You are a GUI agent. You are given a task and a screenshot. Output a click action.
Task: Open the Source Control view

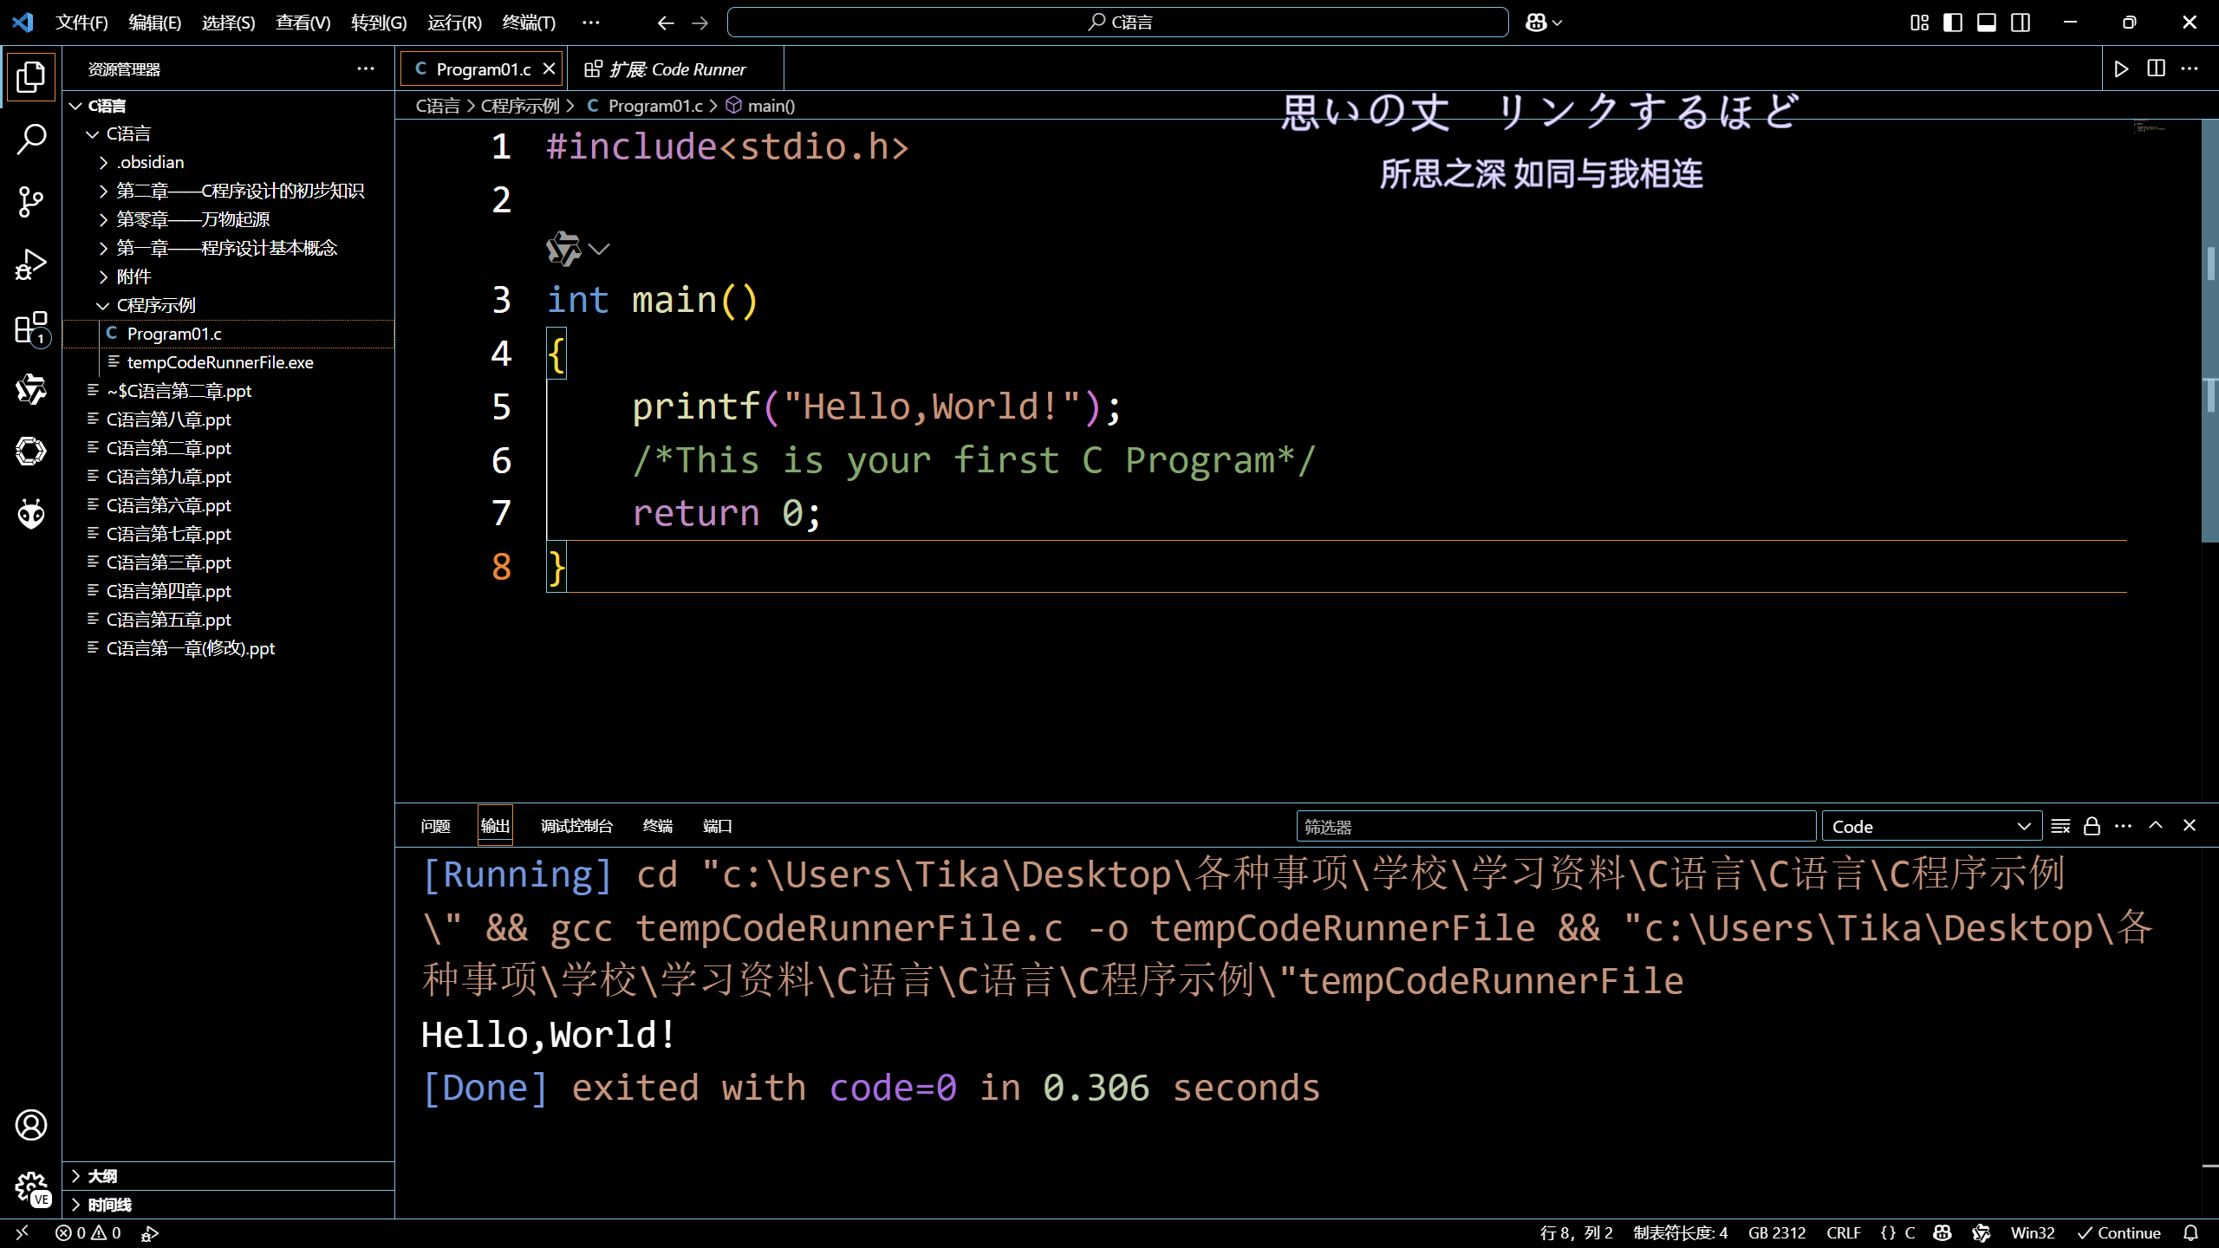click(31, 201)
